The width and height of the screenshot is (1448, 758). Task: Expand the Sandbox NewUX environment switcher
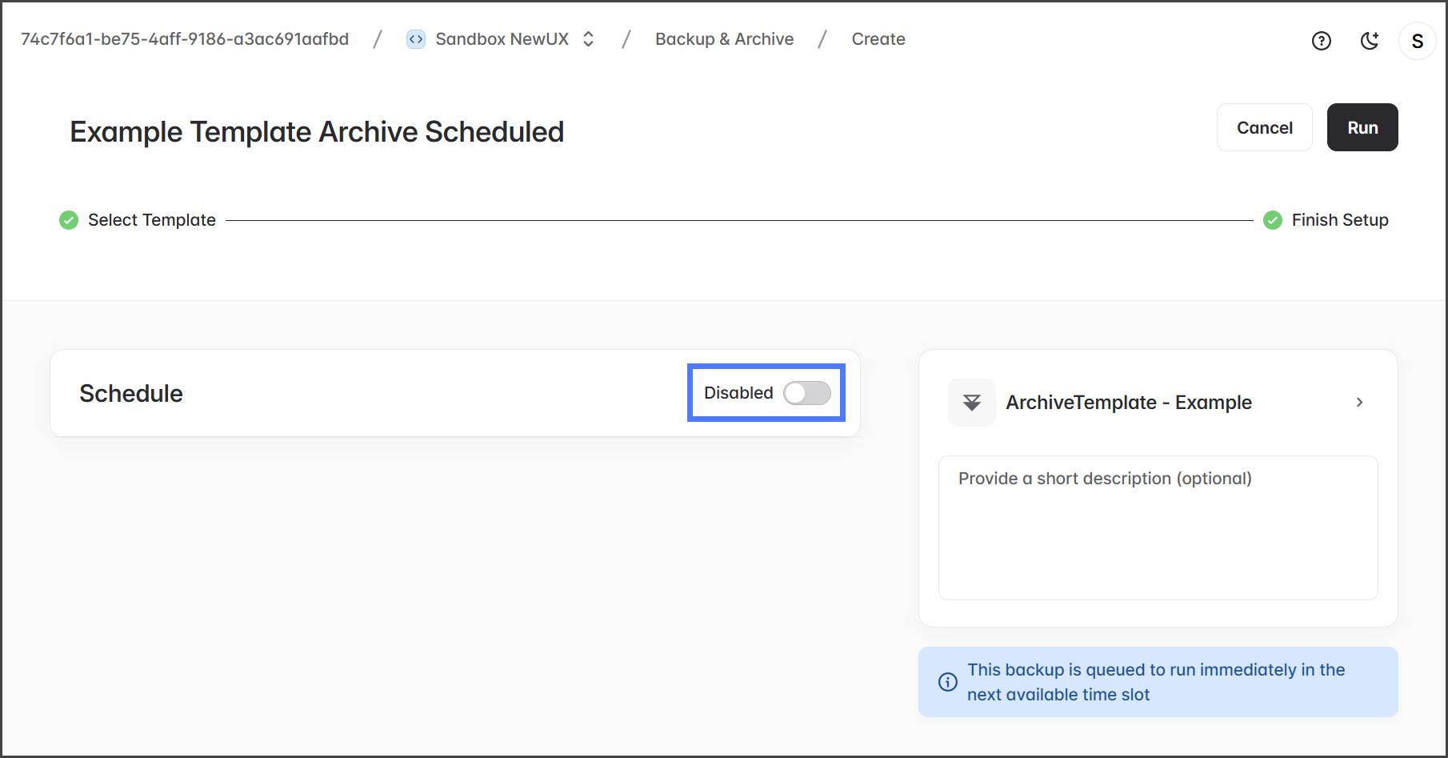(589, 39)
